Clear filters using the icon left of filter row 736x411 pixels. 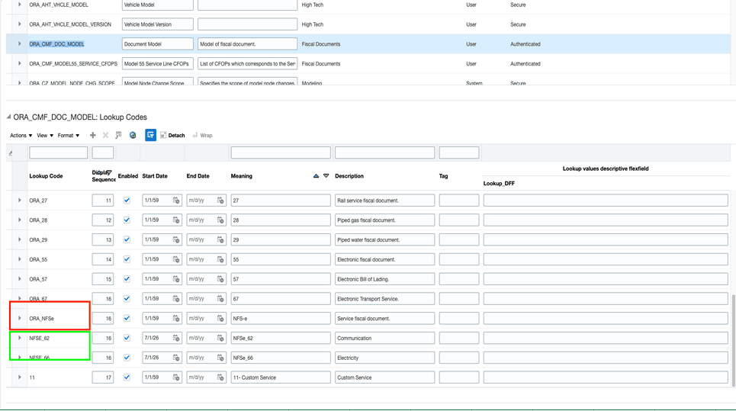tap(11, 153)
